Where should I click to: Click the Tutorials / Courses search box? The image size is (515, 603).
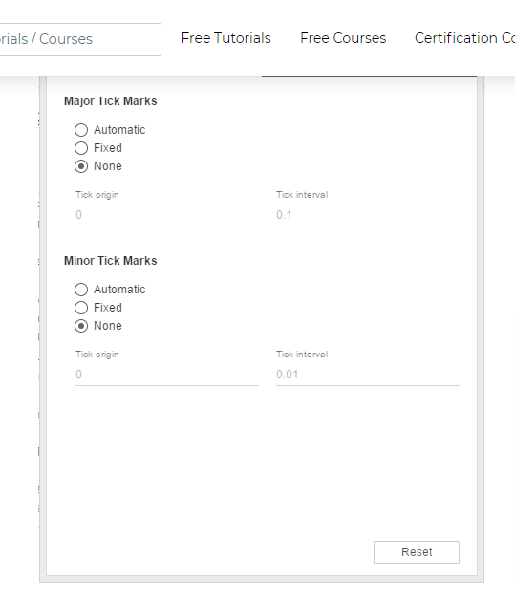click(79, 39)
